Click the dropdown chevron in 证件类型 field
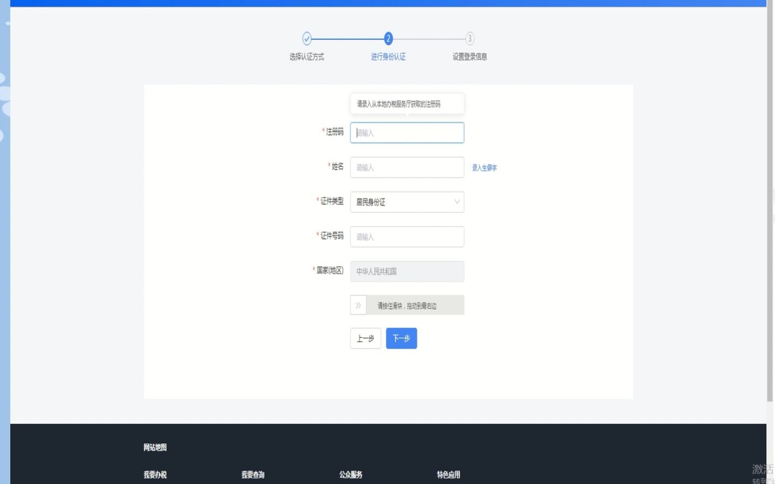Image resolution: width=775 pixels, height=484 pixels. click(457, 202)
